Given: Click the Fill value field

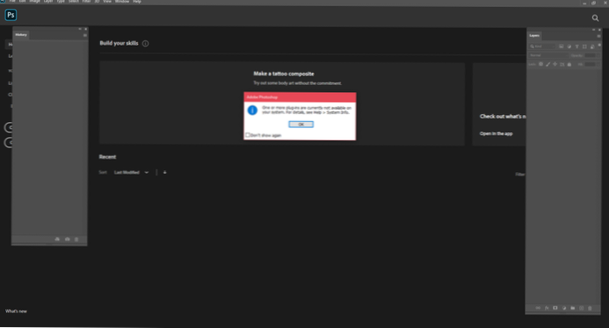Looking at the screenshot, I should tap(590, 64).
